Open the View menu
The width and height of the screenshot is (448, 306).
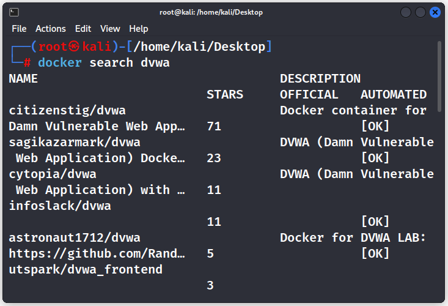pos(110,29)
